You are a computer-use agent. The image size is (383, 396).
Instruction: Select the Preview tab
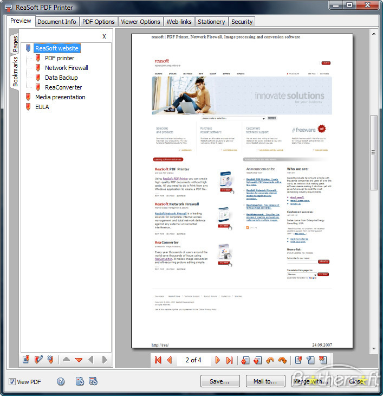click(21, 21)
